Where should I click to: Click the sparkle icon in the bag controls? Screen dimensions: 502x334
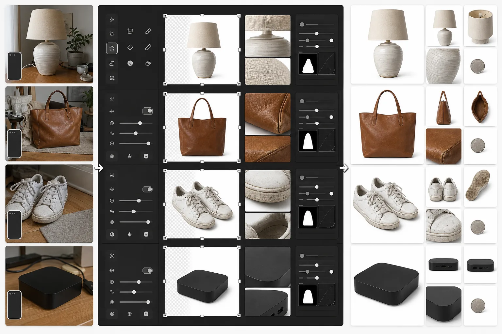(x=112, y=99)
